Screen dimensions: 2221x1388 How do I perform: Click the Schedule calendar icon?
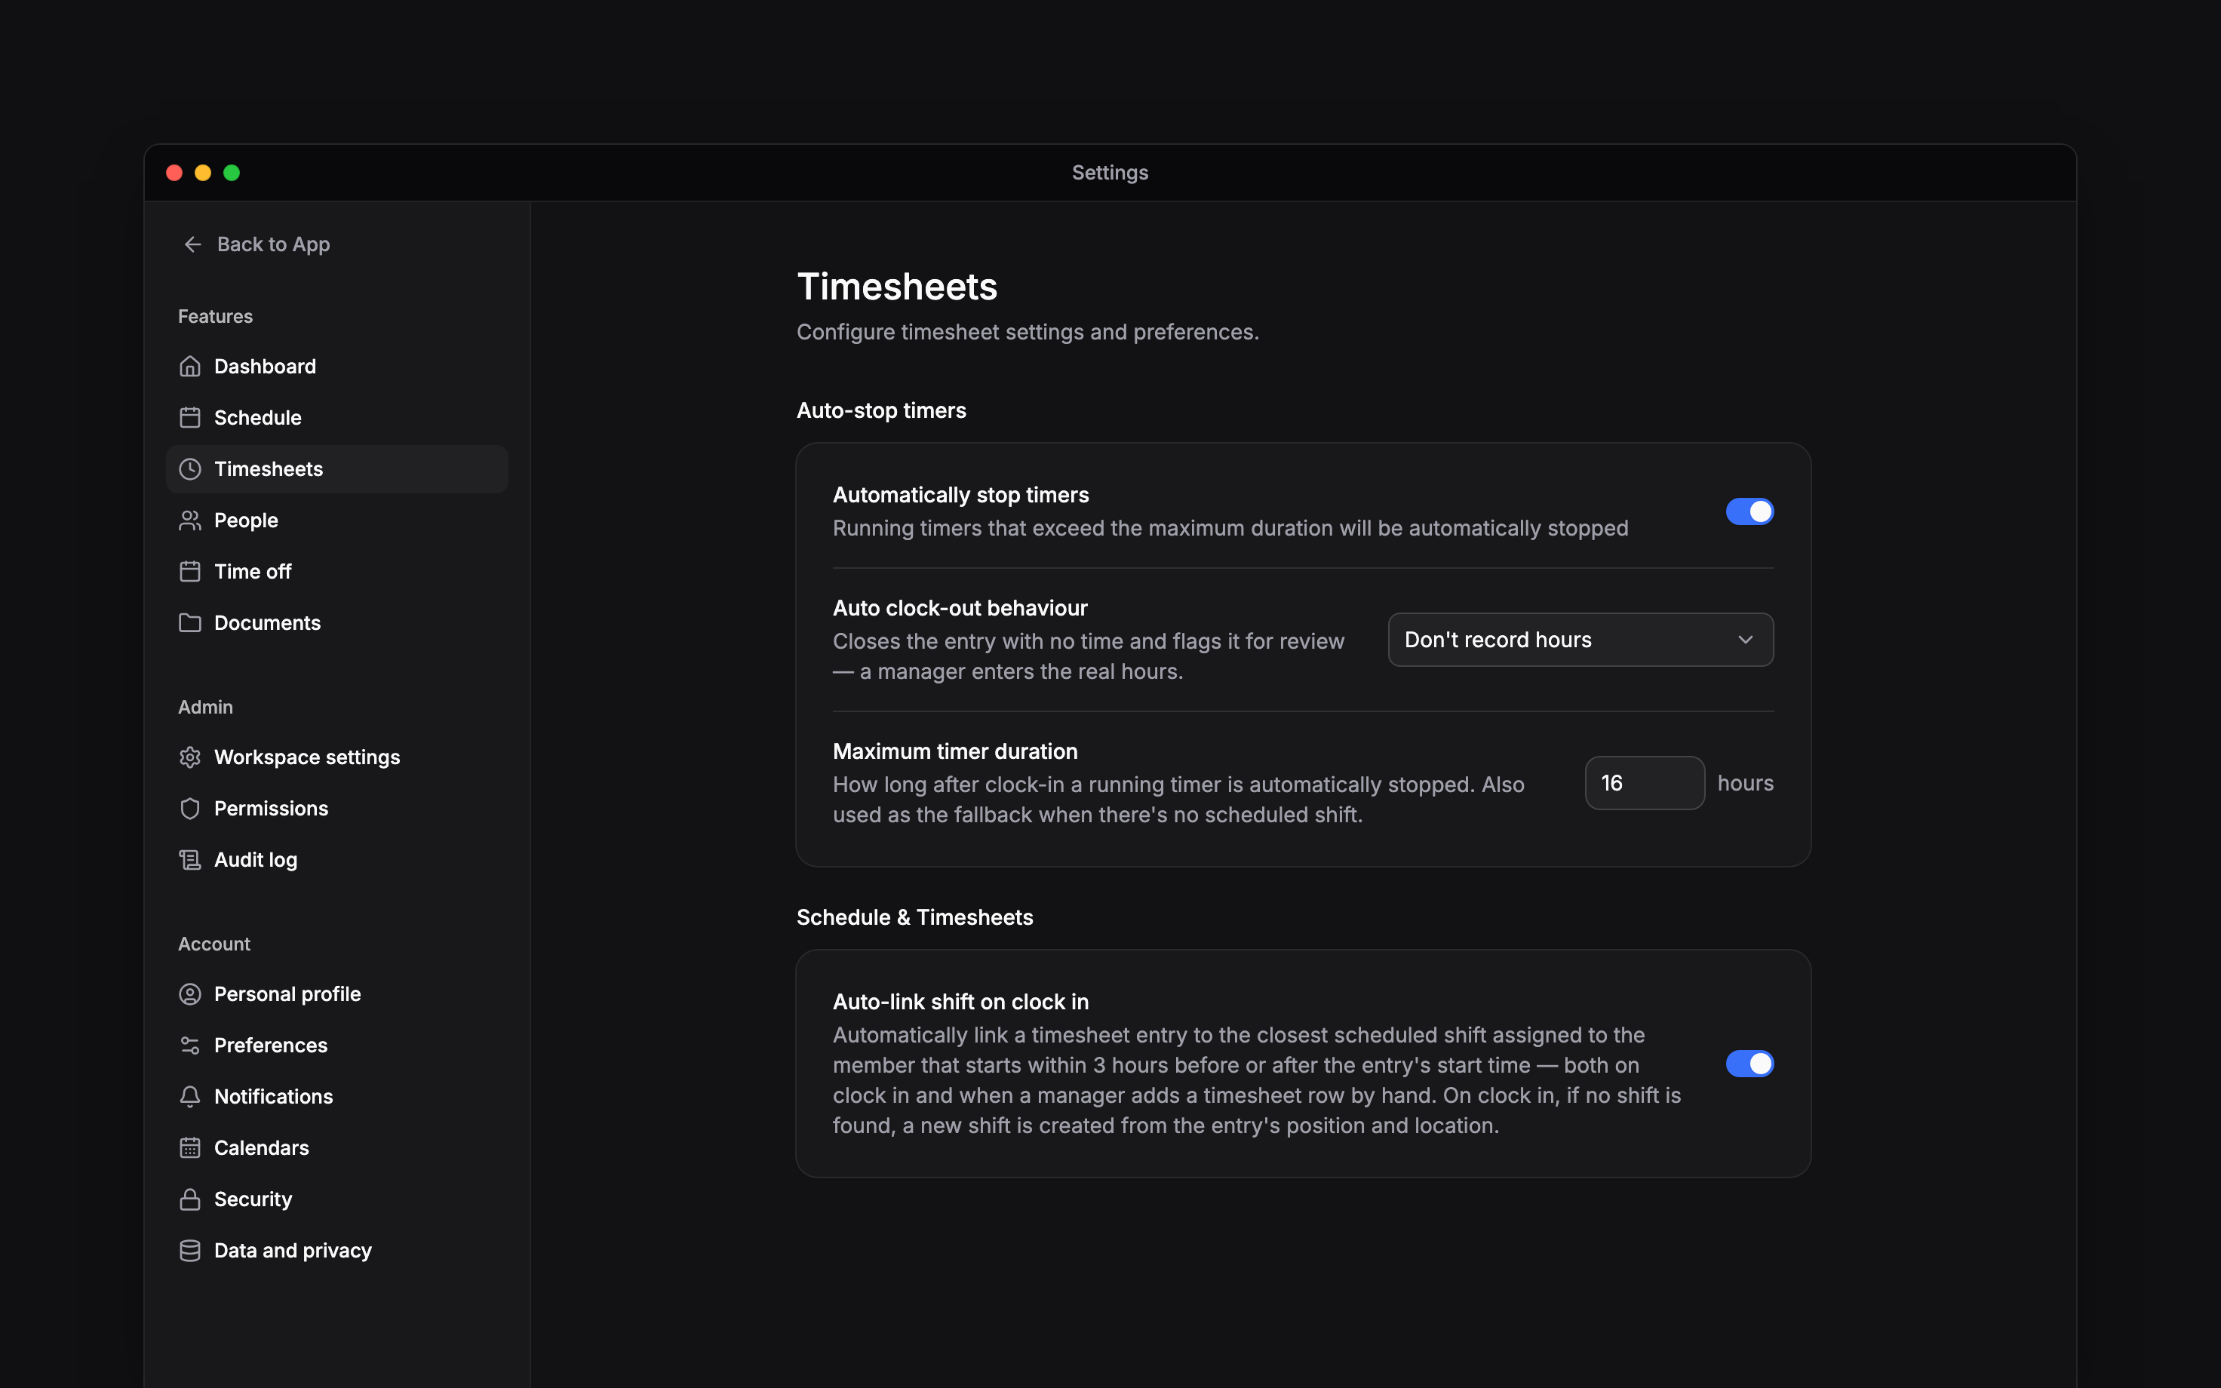tap(190, 418)
